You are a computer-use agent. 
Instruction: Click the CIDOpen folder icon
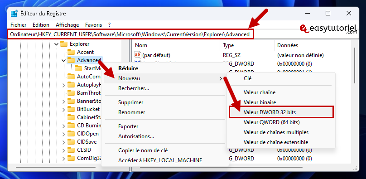point(71,134)
